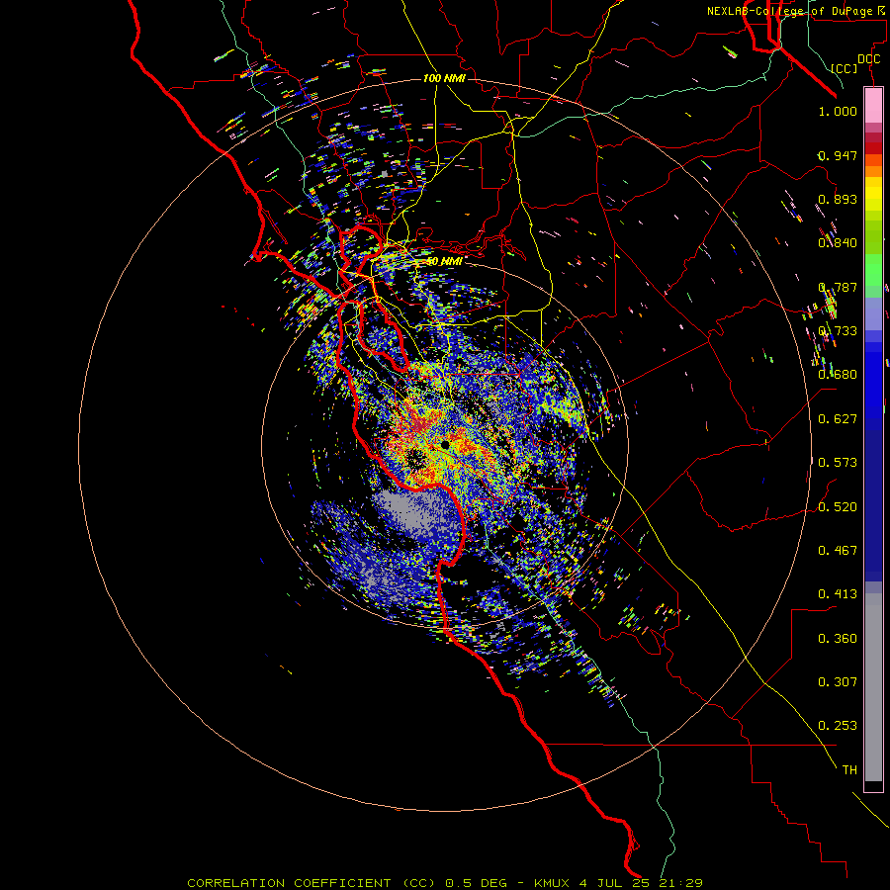890x890 pixels.
Task: Click the 0.360 scale value
Action: pyautogui.click(x=838, y=639)
